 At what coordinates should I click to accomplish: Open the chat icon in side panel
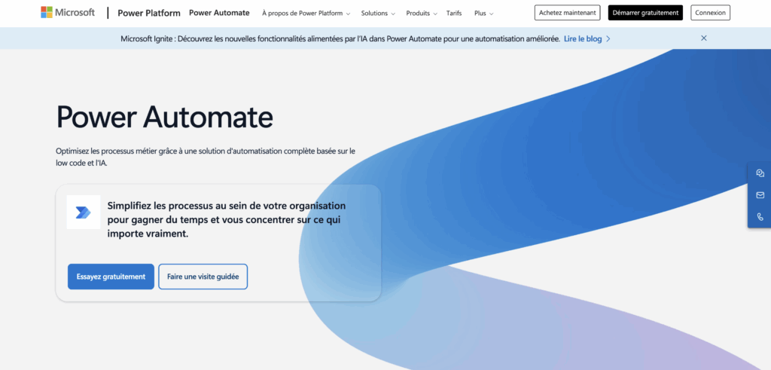coord(760,173)
